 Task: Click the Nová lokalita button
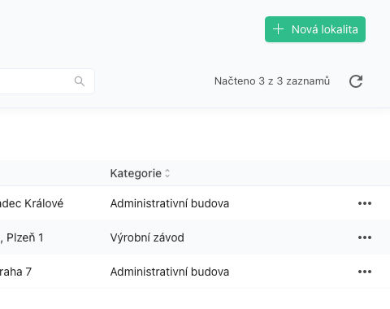(315, 29)
